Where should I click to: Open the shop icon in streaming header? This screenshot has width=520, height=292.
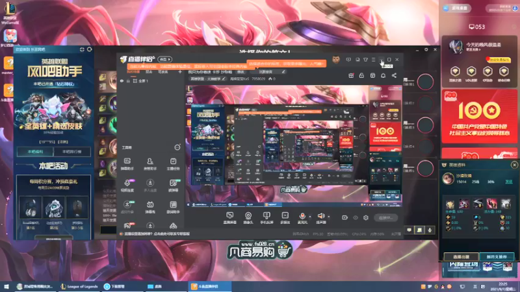coord(372,75)
